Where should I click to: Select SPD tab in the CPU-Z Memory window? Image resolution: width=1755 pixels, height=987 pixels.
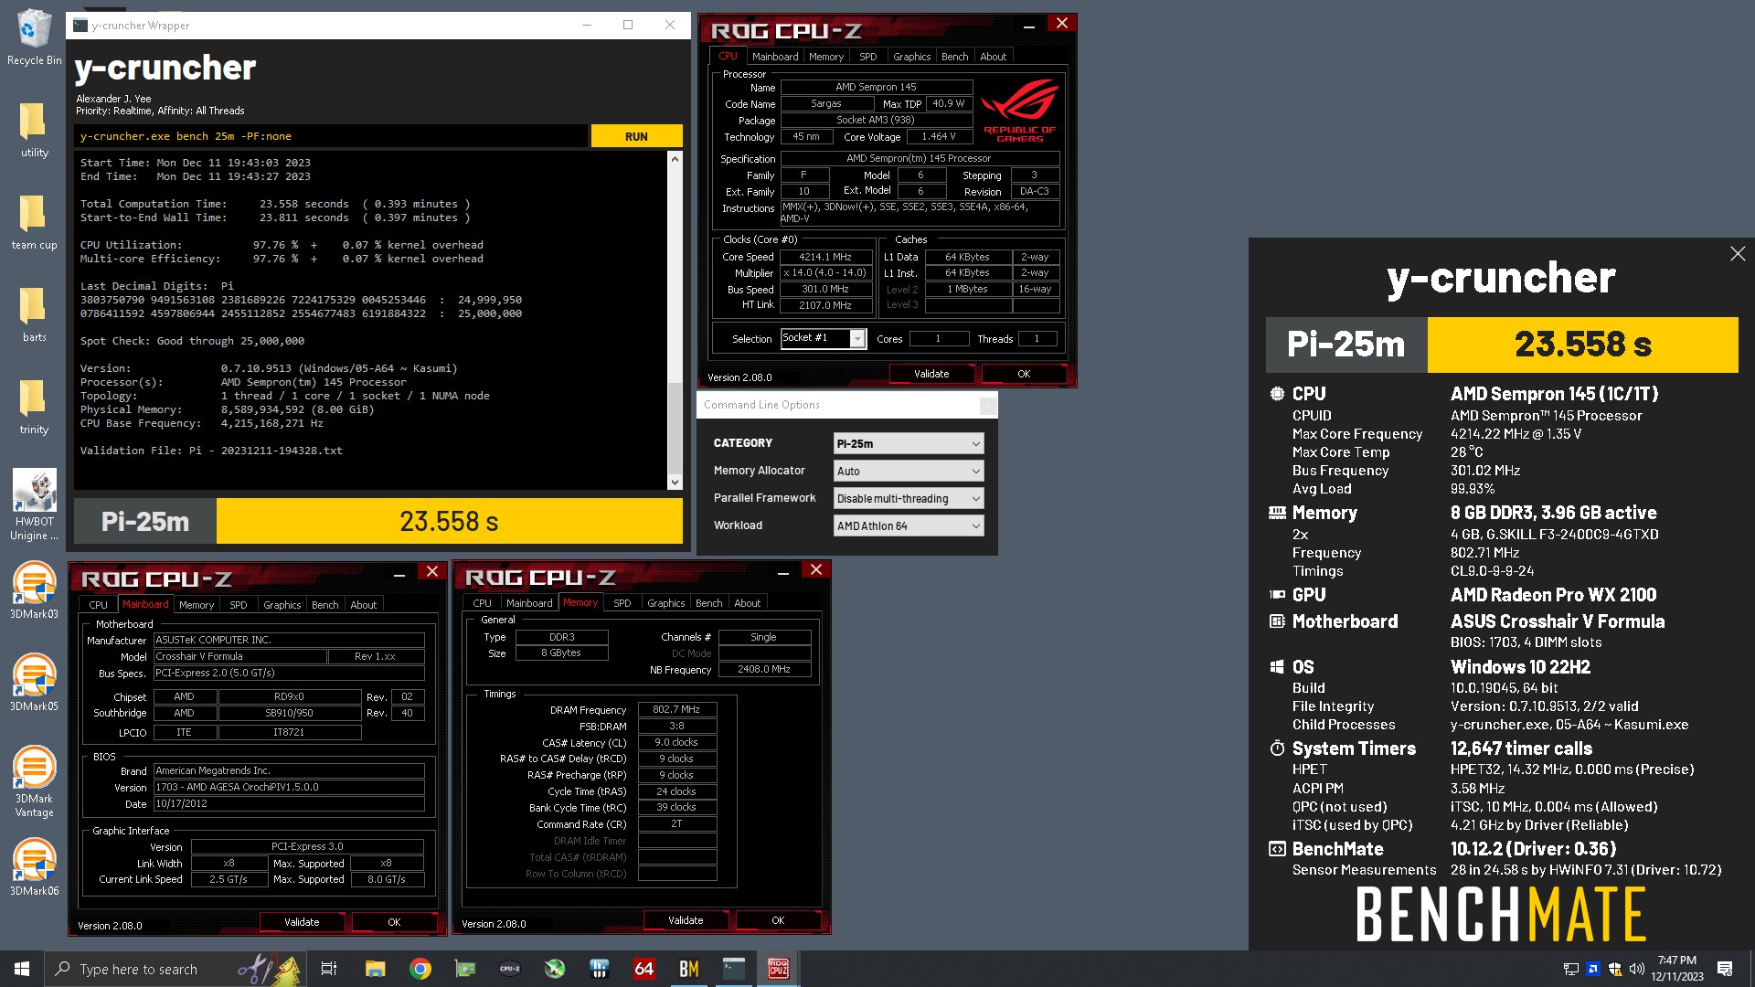[x=622, y=603]
